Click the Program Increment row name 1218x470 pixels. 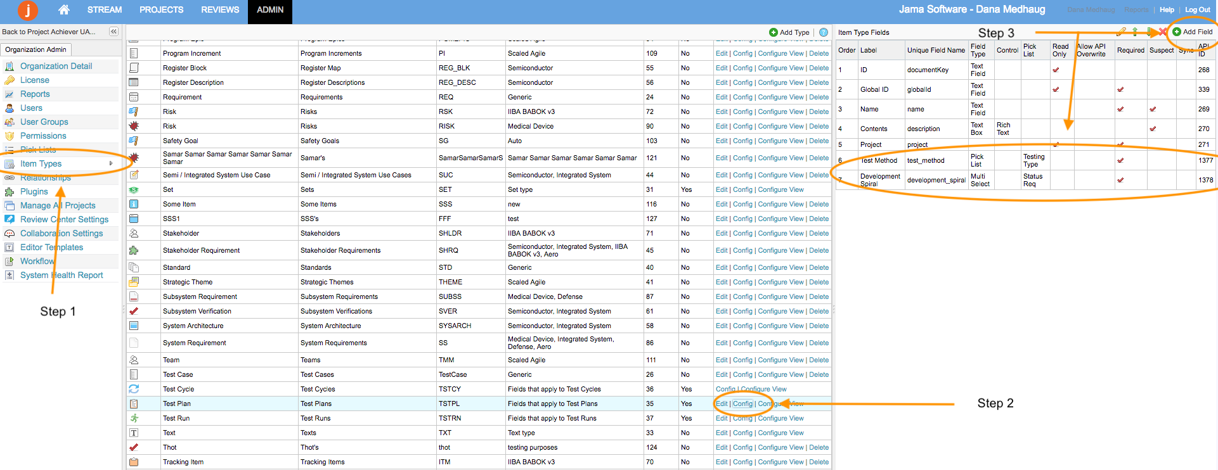(191, 53)
